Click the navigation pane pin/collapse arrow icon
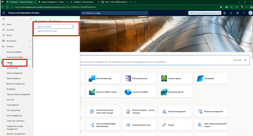Screen dimensions: 253x136 tap(31, 19)
